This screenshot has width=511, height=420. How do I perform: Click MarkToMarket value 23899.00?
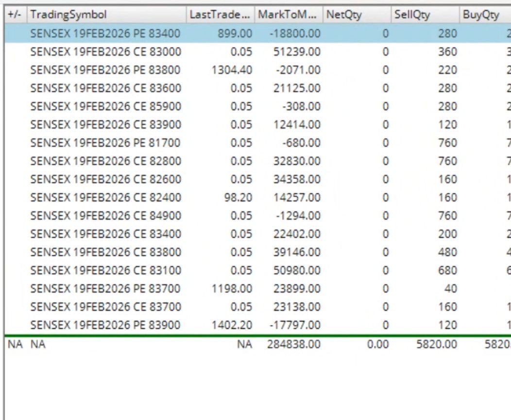click(297, 289)
